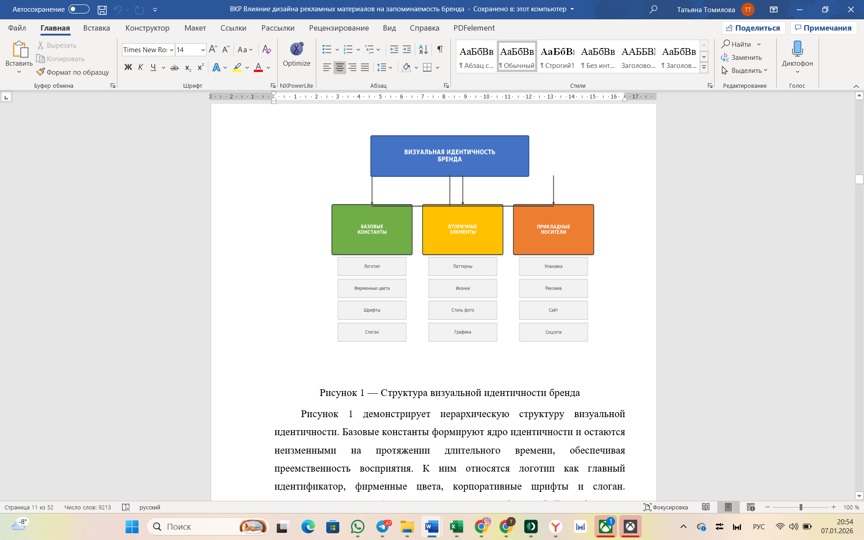Toggle the AutoSave switch
The width and height of the screenshot is (864, 540).
tap(79, 9)
